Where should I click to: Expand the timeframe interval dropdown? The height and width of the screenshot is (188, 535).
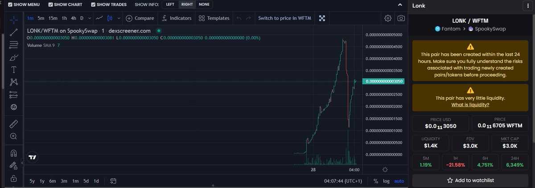coord(90,18)
